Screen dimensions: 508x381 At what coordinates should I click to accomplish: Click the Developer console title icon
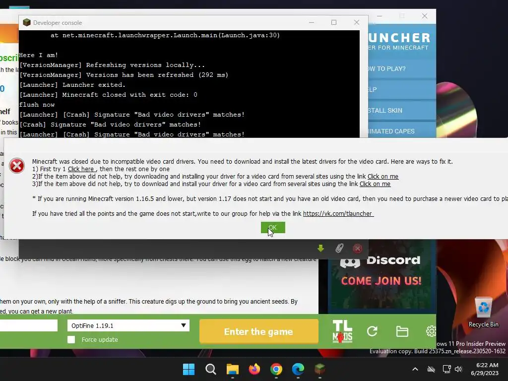pyautogui.click(x=27, y=22)
